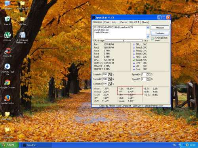Select the 'Fan2 1985 RPM' reading
Screen dimensions: 198x148
click(x=104, y=47)
